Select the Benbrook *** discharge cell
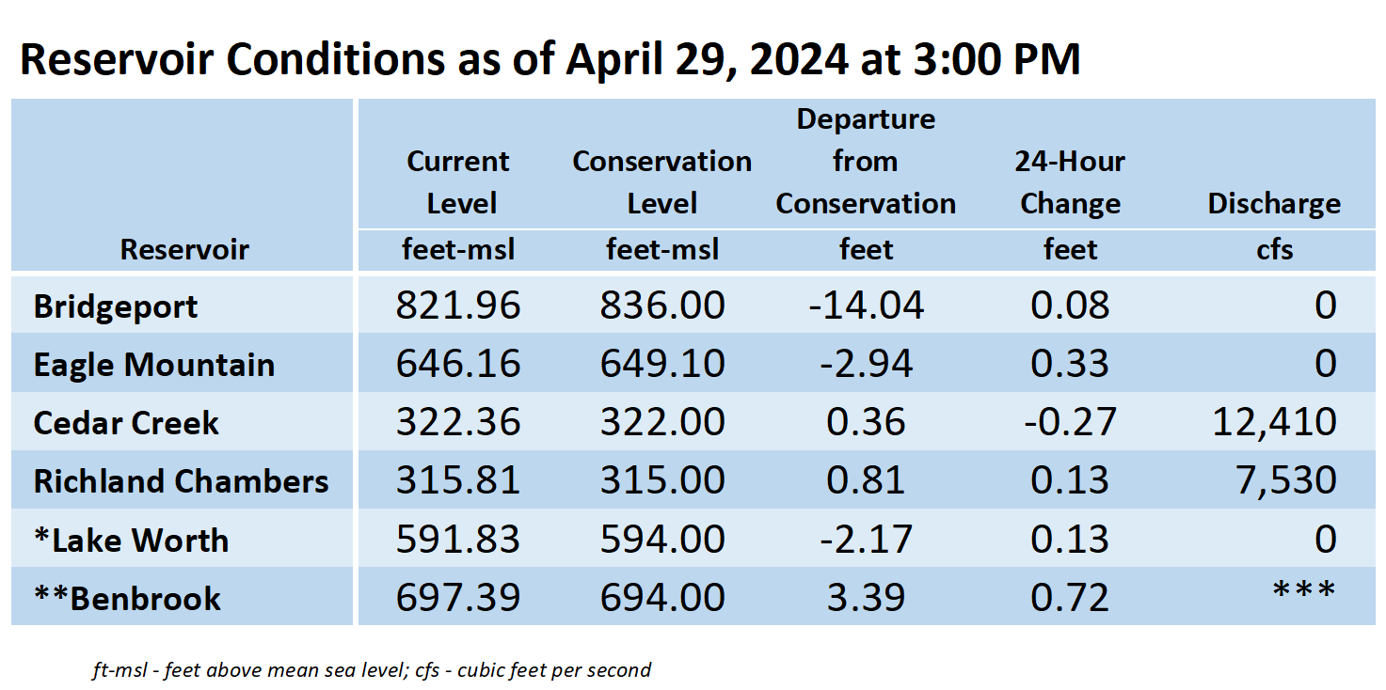This screenshot has height=690, width=1386. click(x=1303, y=590)
